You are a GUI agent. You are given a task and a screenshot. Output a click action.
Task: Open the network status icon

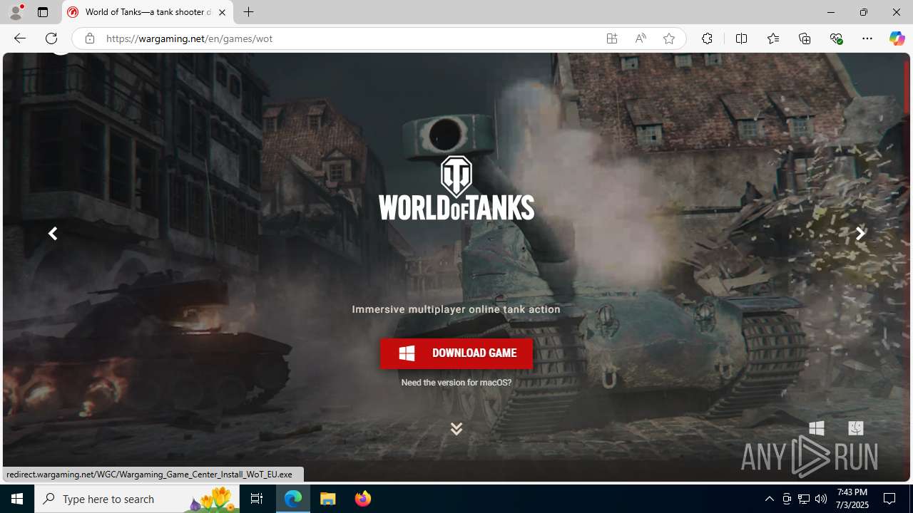(804, 499)
